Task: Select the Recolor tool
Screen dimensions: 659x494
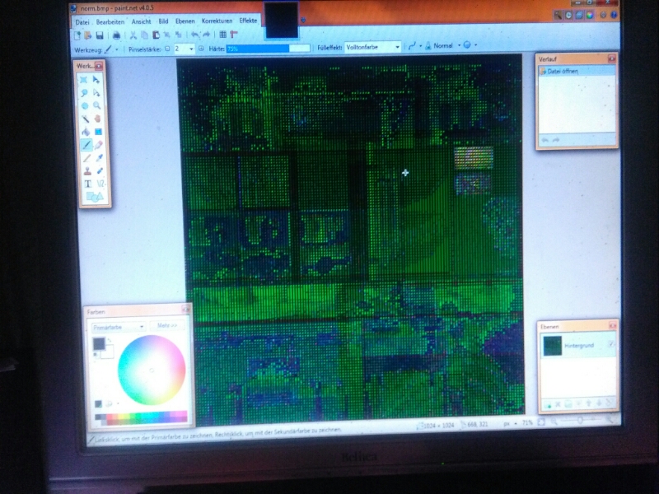Action: pyautogui.click(x=100, y=170)
